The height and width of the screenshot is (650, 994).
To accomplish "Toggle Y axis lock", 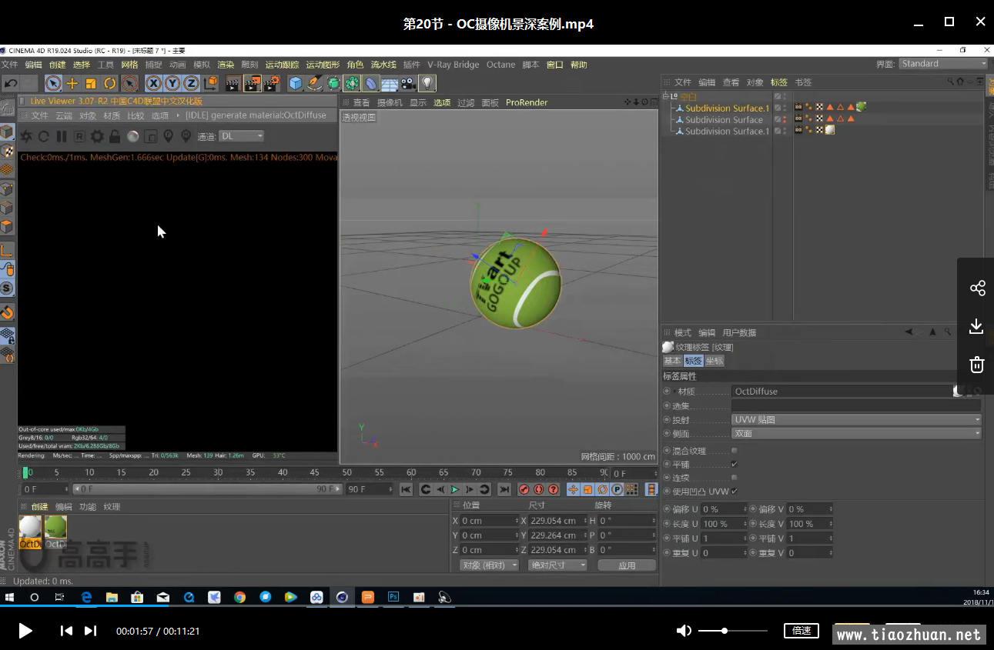I will tap(172, 83).
